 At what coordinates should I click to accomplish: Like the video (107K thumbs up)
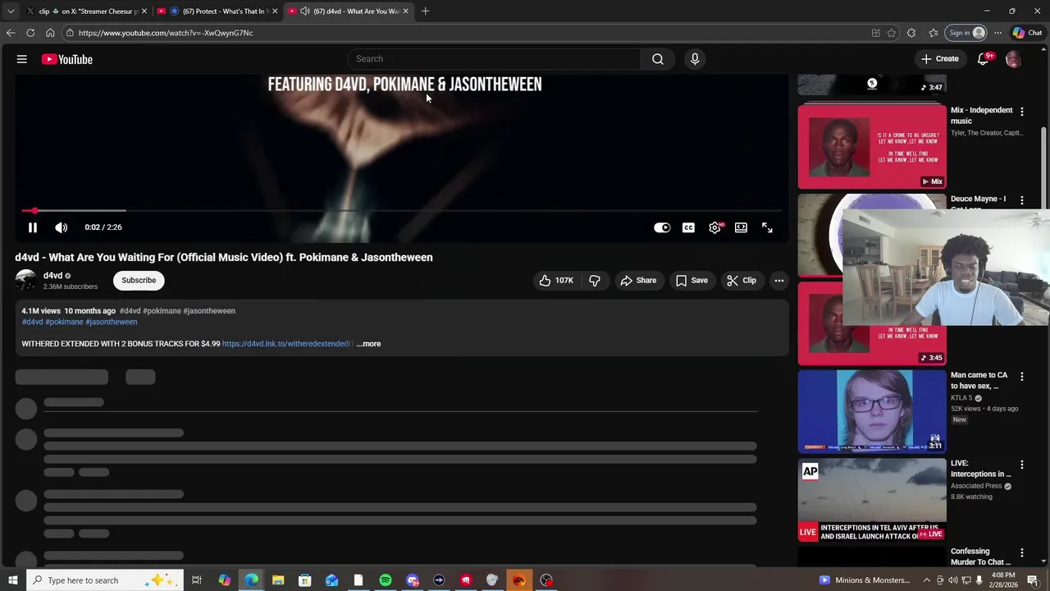556,281
